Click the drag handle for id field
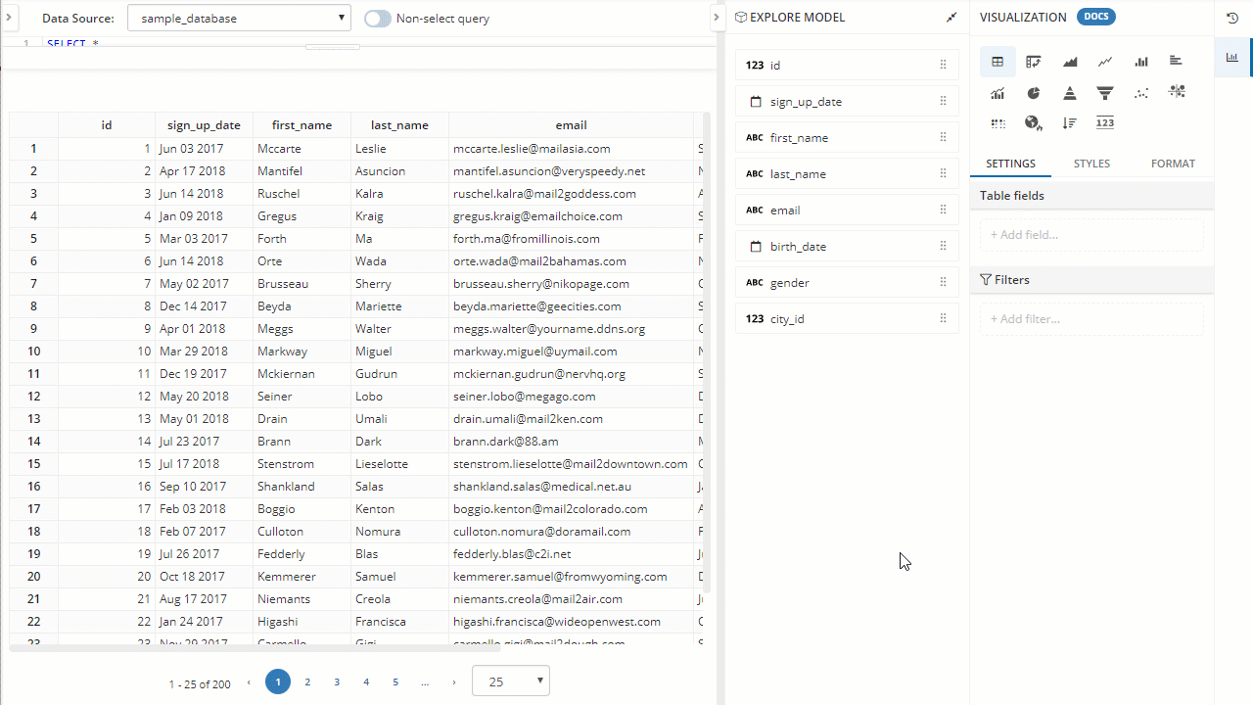Viewport: 1253px width, 705px height. 943,65
